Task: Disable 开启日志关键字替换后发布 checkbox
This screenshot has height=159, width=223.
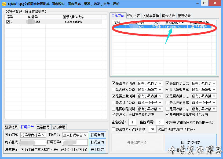Action: (167, 115)
